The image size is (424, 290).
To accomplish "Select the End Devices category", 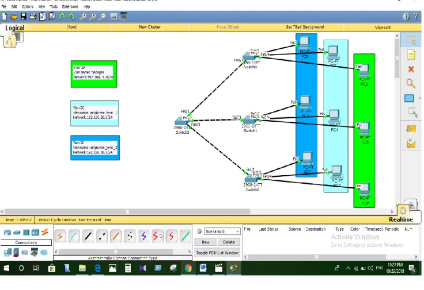I will click(7, 253).
